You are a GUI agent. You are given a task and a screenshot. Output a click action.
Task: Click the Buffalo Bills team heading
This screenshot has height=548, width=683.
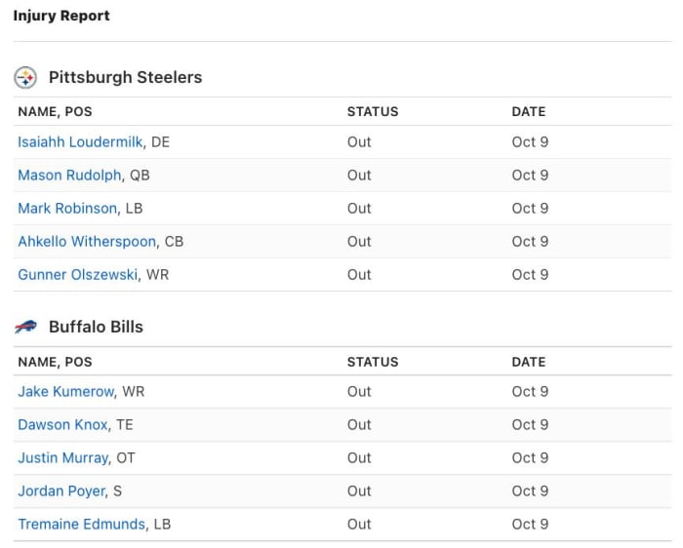coord(96,327)
